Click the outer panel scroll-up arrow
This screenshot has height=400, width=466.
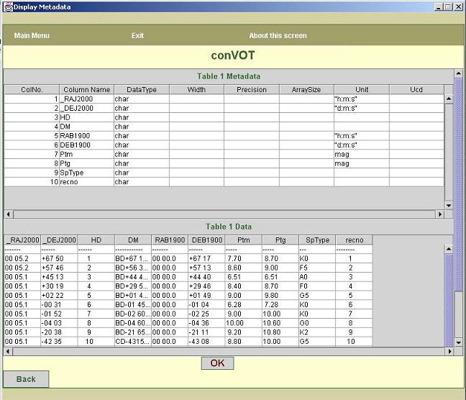pos(458,73)
